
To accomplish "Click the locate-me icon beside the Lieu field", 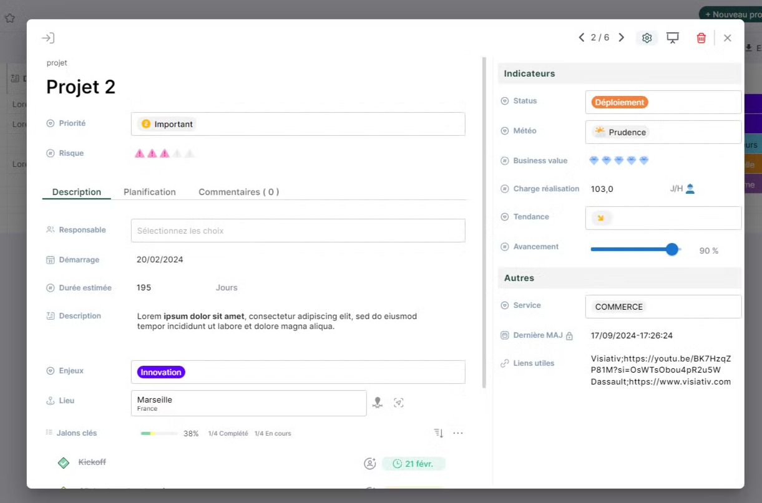I will click(x=399, y=403).
